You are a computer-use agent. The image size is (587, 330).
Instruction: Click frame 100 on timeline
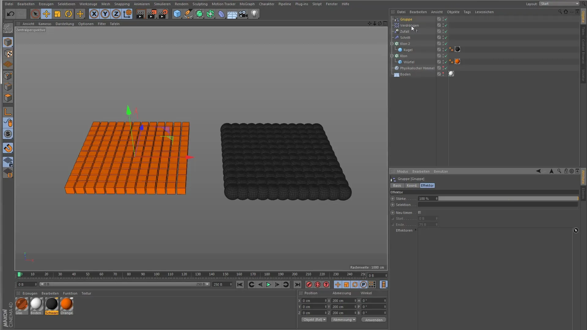(157, 274)
